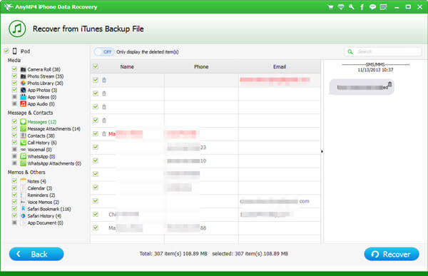Viewport: 428px width, 276px height.
Task: Select Photo Library (30) category
Action: [45, 83]
